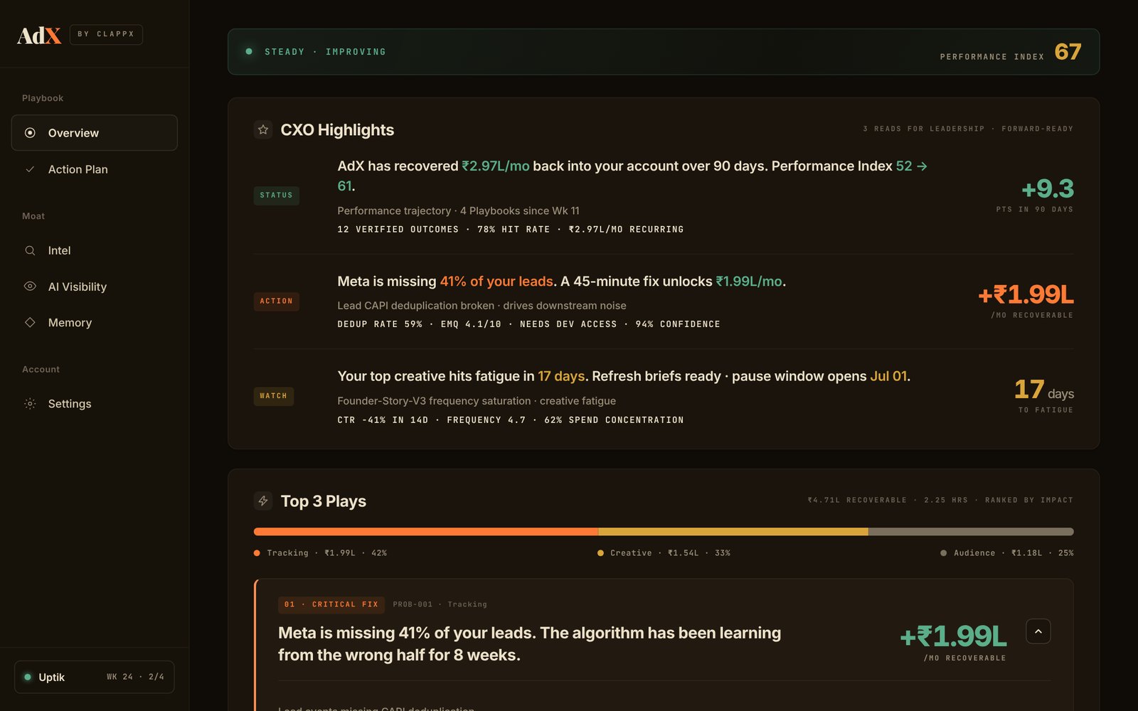Click the Settings gear icon
Viewport: 1138px width, 711px height.
pyautogui.click(x=30, y=404)
